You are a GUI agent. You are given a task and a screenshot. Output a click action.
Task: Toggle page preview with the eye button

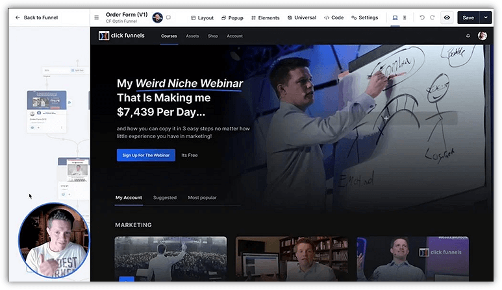[447, 18]
